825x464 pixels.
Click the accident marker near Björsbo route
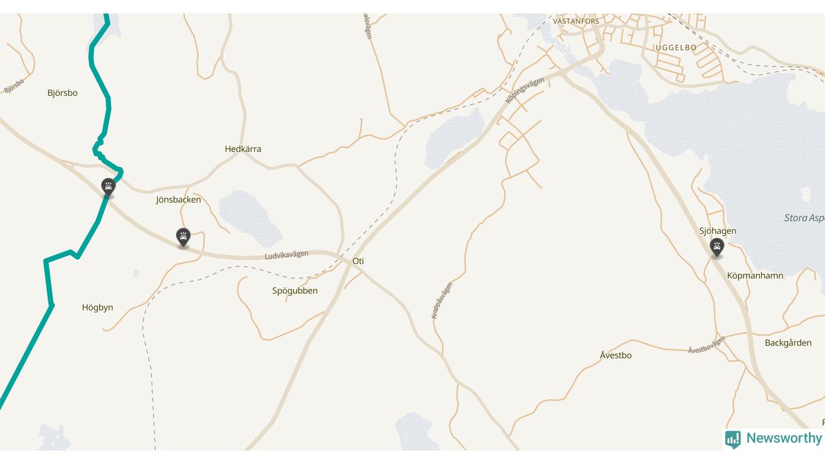[x=108, y=188]
